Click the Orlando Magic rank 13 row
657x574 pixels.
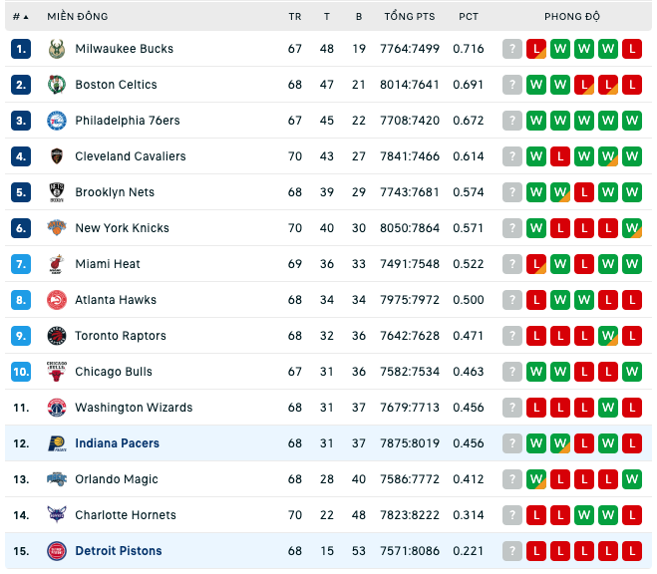coord(329,479)
